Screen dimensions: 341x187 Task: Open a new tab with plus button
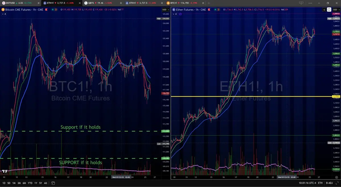click(x=209, y=3)
